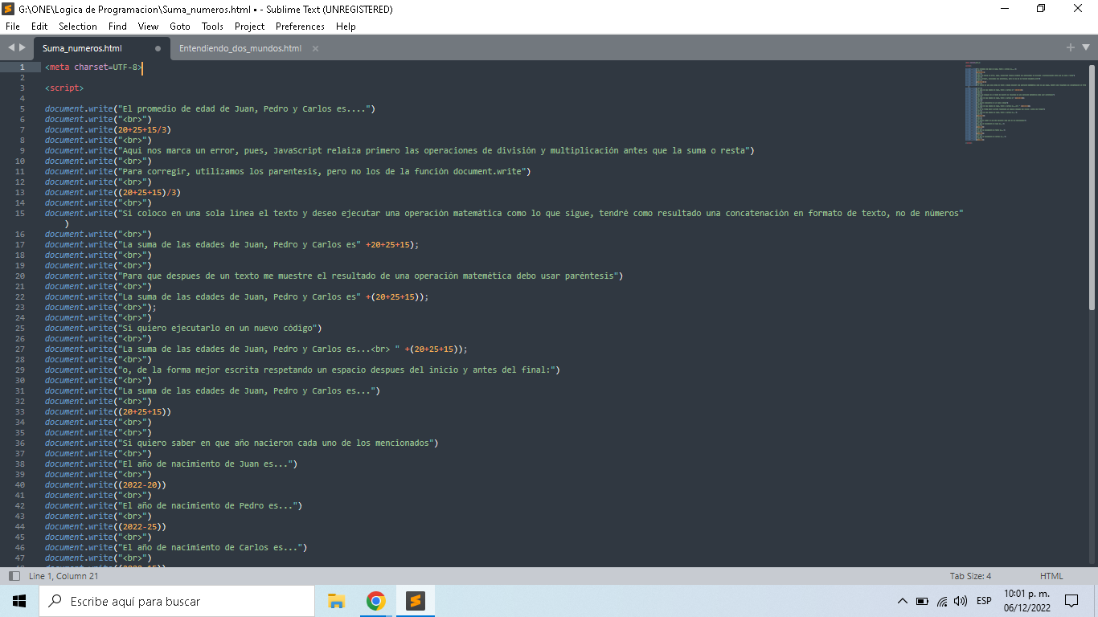The image size is (1098, 617).
Task: Click the text "Si quiero ejecutarlo en un nuevo código"
Action: pyautogui.click(x=217, y=328)
